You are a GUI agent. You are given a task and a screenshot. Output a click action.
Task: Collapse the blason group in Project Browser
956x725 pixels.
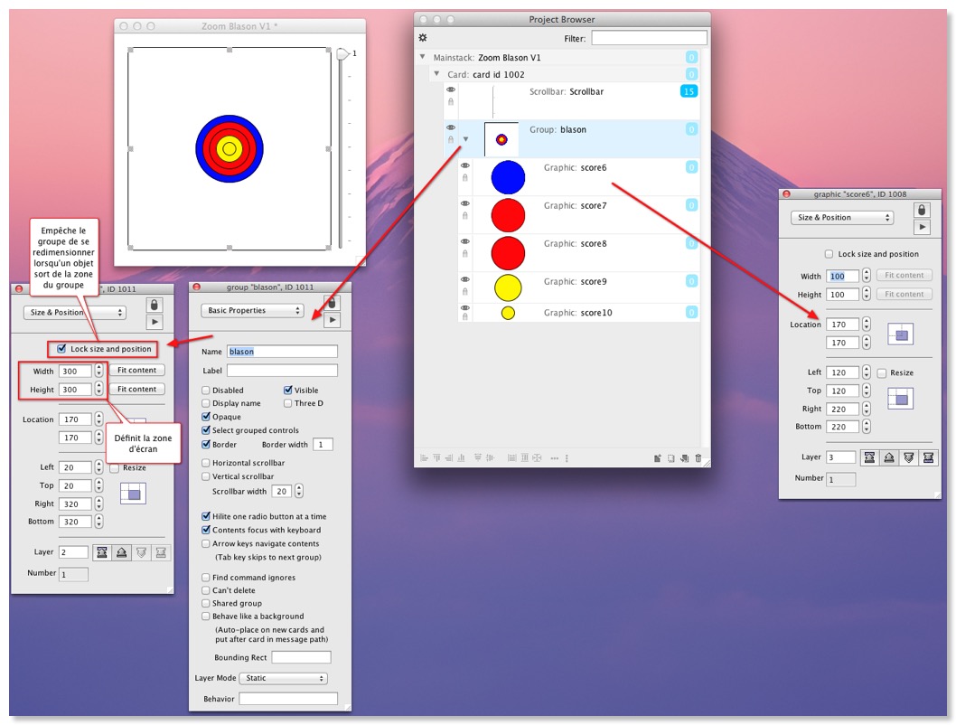[465, 139]
